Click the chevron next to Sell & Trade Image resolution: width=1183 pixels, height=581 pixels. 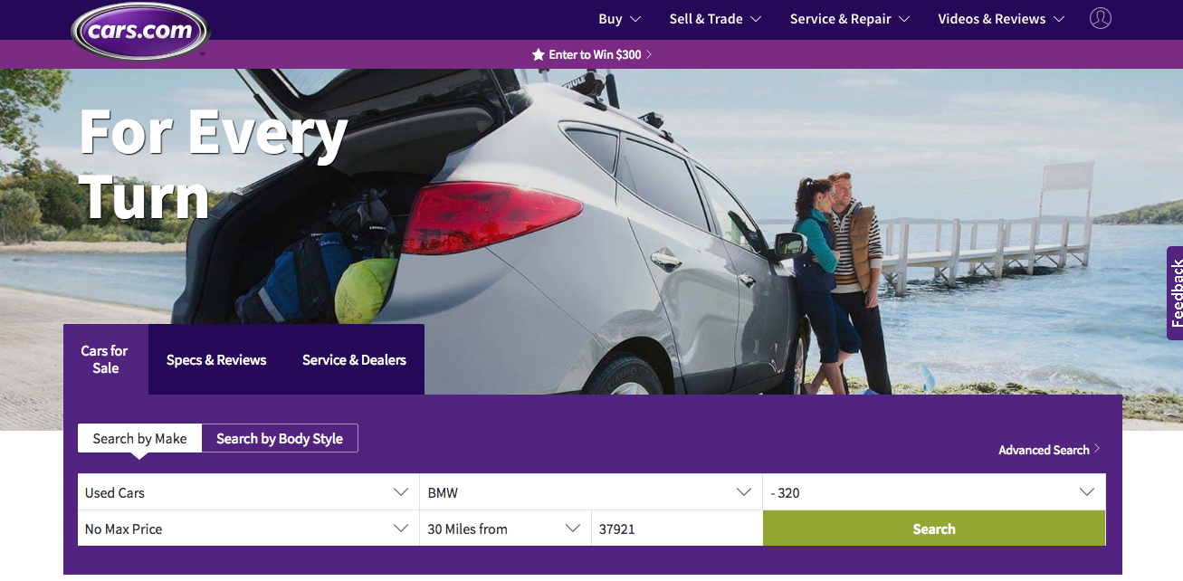[756, 19]
